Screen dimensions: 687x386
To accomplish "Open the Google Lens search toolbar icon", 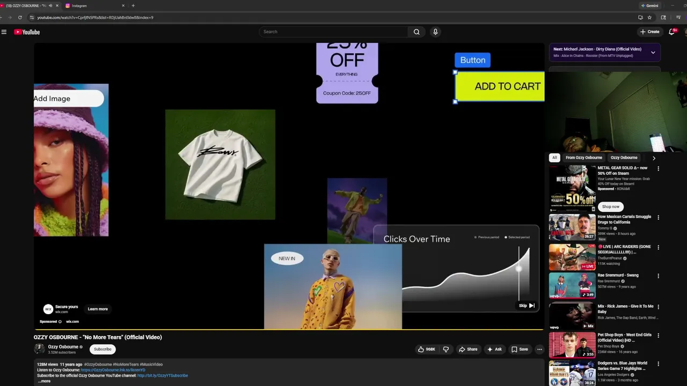I will pos(663,17).
